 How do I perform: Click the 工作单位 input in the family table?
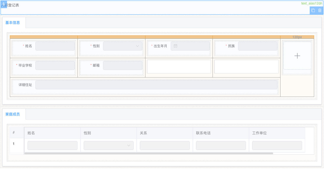click(277, 145)
